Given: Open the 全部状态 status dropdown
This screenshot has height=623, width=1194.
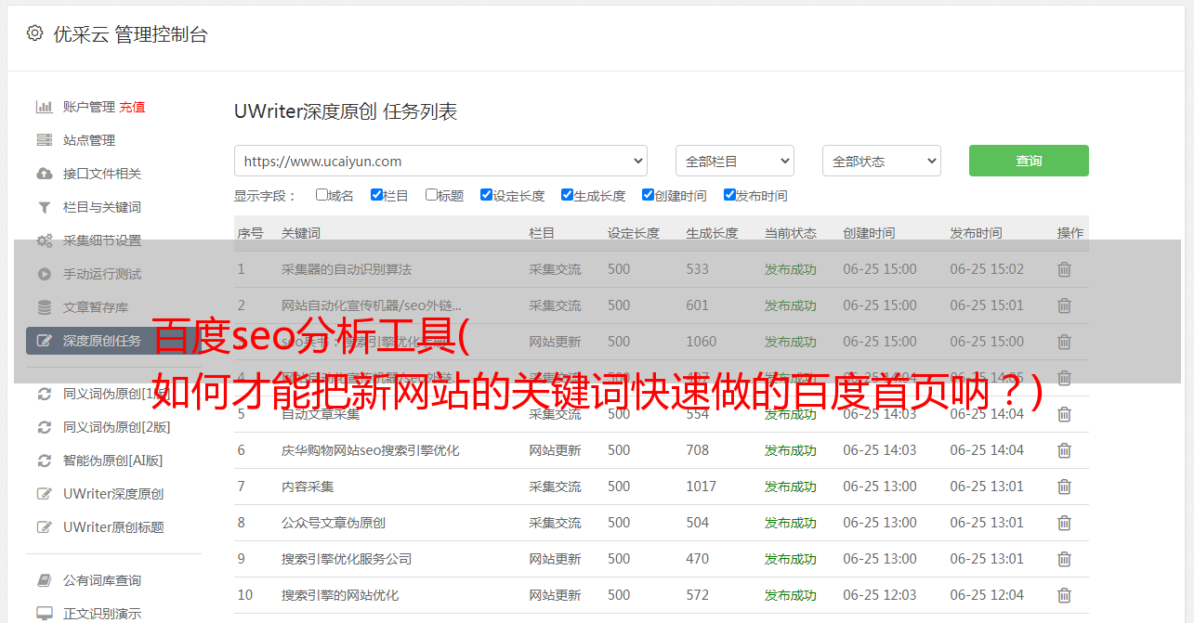Looking at the screenshot, I should 881,161.
